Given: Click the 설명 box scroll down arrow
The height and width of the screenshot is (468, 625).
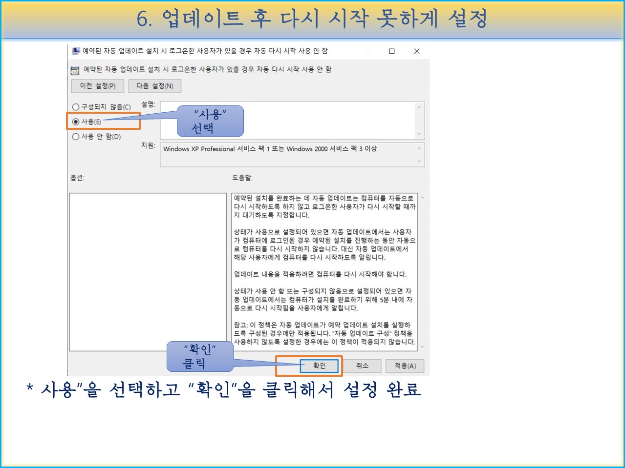Looking at the screenshot, I should (419, 134).
